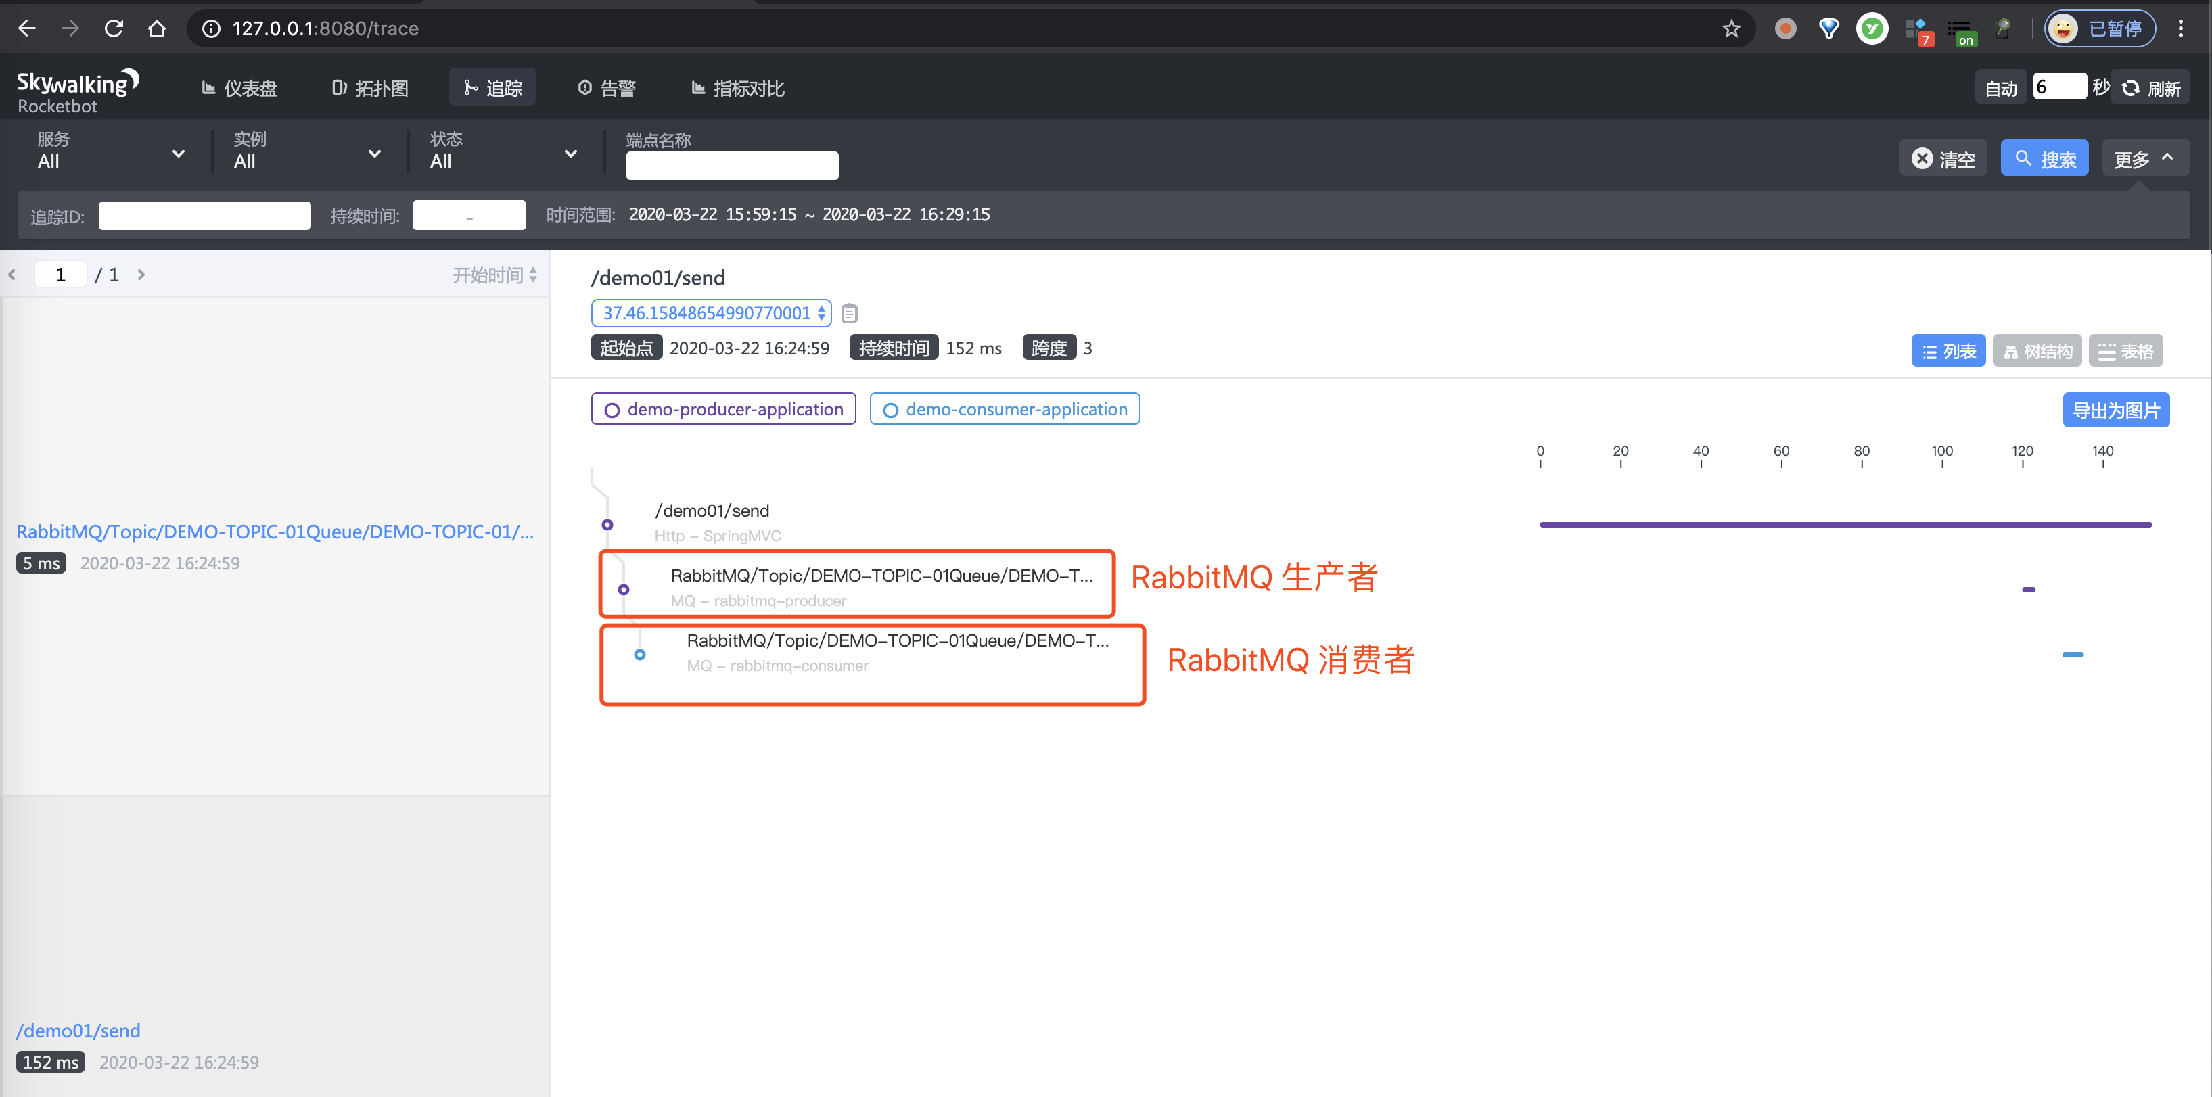This screenshot has height=1097, width=2212.
Task: Reload the page with refresh icon
Action: [114, 28]
